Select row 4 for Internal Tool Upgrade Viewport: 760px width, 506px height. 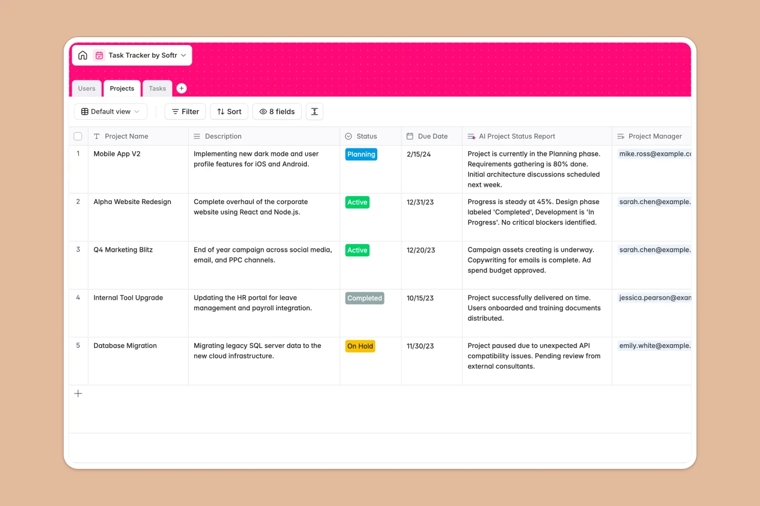(x=78, y=297)
